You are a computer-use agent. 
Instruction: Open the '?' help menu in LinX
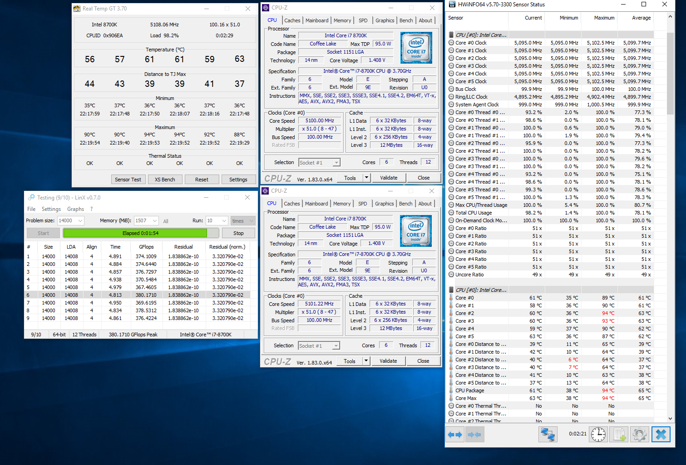click(x=91, y=209)
